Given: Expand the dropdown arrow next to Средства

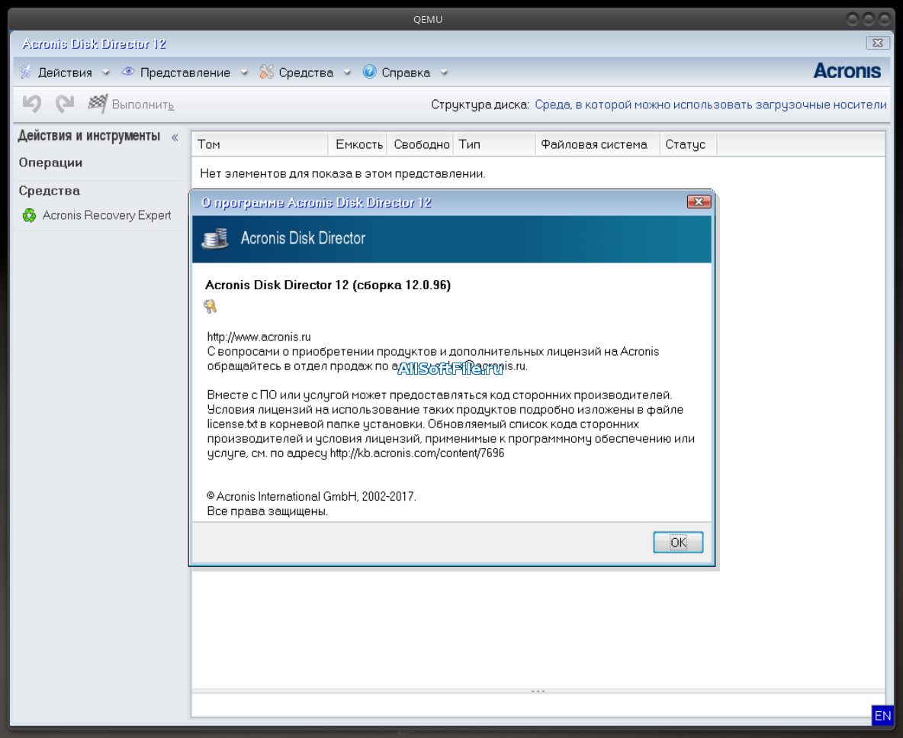Looking at the screenshot, I should pyautogui.click(x=347, y=73).
